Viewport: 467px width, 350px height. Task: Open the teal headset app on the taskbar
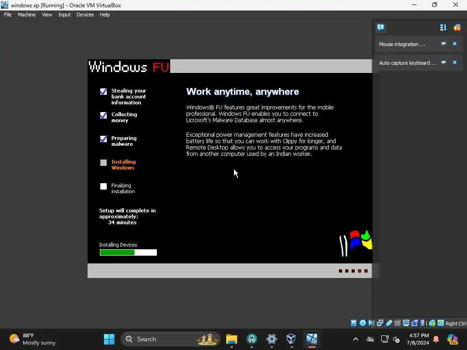tap(252, 339)
